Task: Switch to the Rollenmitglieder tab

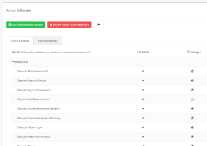Action: [47, 41]
